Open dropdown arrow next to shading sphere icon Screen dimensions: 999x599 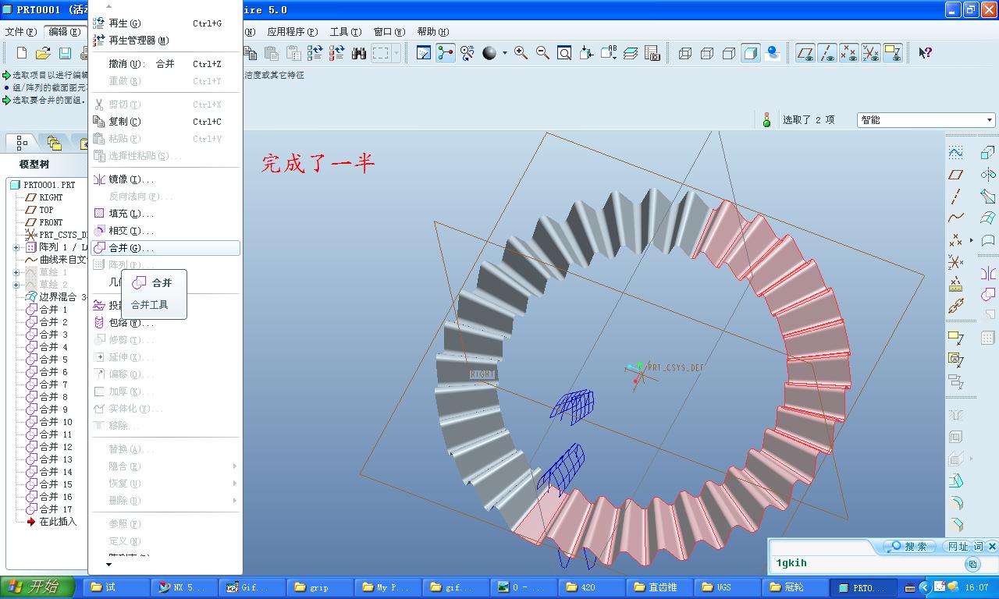(504, 53)
